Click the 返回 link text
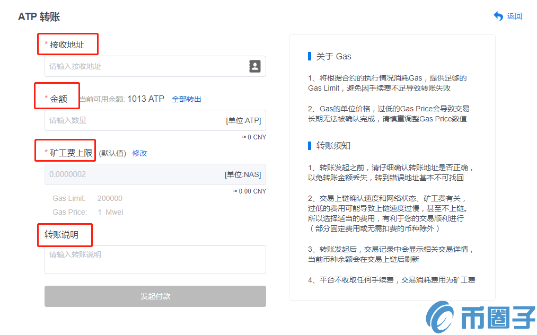Viewport: 537px width, 335px height. coord(514,16)
